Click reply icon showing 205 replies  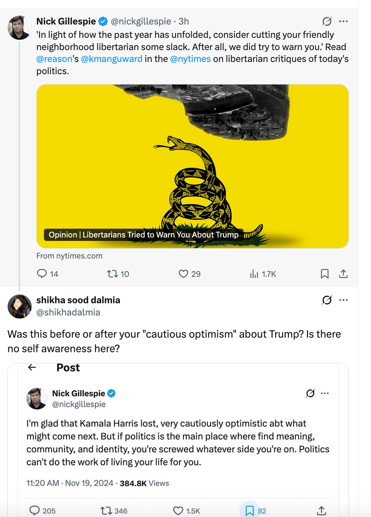tap(35, 510)
